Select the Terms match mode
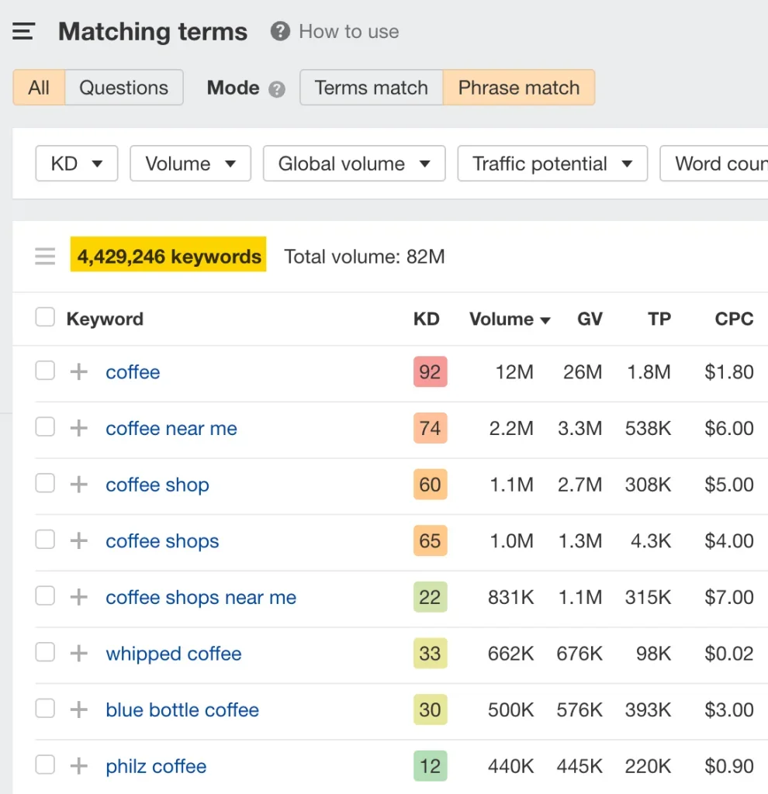 (370, 88)
